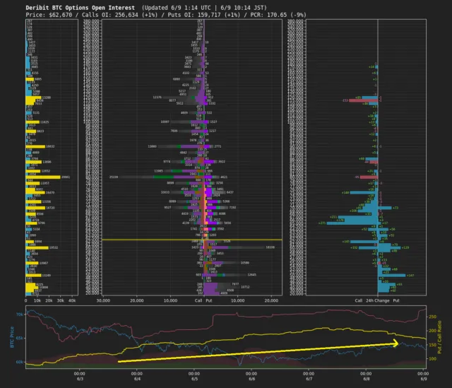Click the 'Put / Call Ratio' axis label
Image resolution: width=452 pixels, height=388 pixels.
point(439,337)
